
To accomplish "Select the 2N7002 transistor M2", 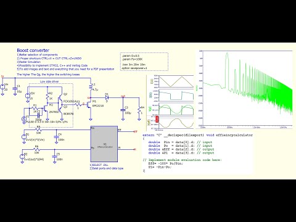I will coord(46,109).
